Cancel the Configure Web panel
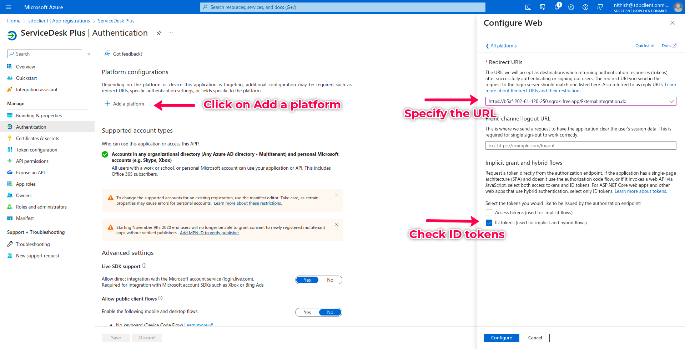This screenshot has width=685, height=349. pos(535,338)
